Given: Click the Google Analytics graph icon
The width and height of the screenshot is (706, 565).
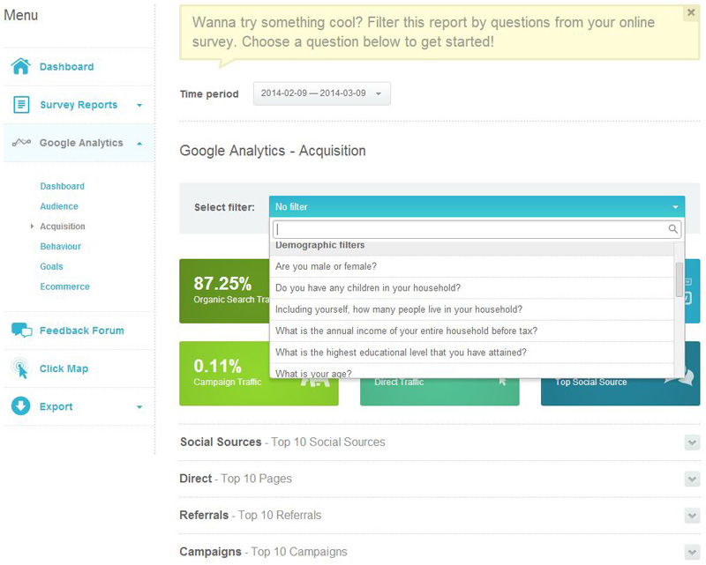Looking at the screenshot, I should pos(21,143).
